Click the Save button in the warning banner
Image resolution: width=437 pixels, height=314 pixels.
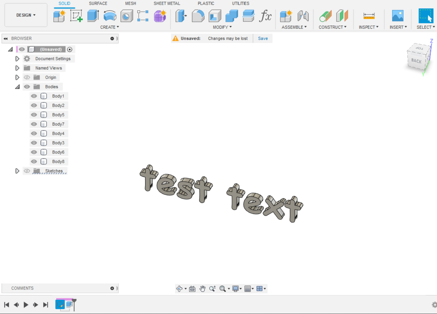[263, 38]
